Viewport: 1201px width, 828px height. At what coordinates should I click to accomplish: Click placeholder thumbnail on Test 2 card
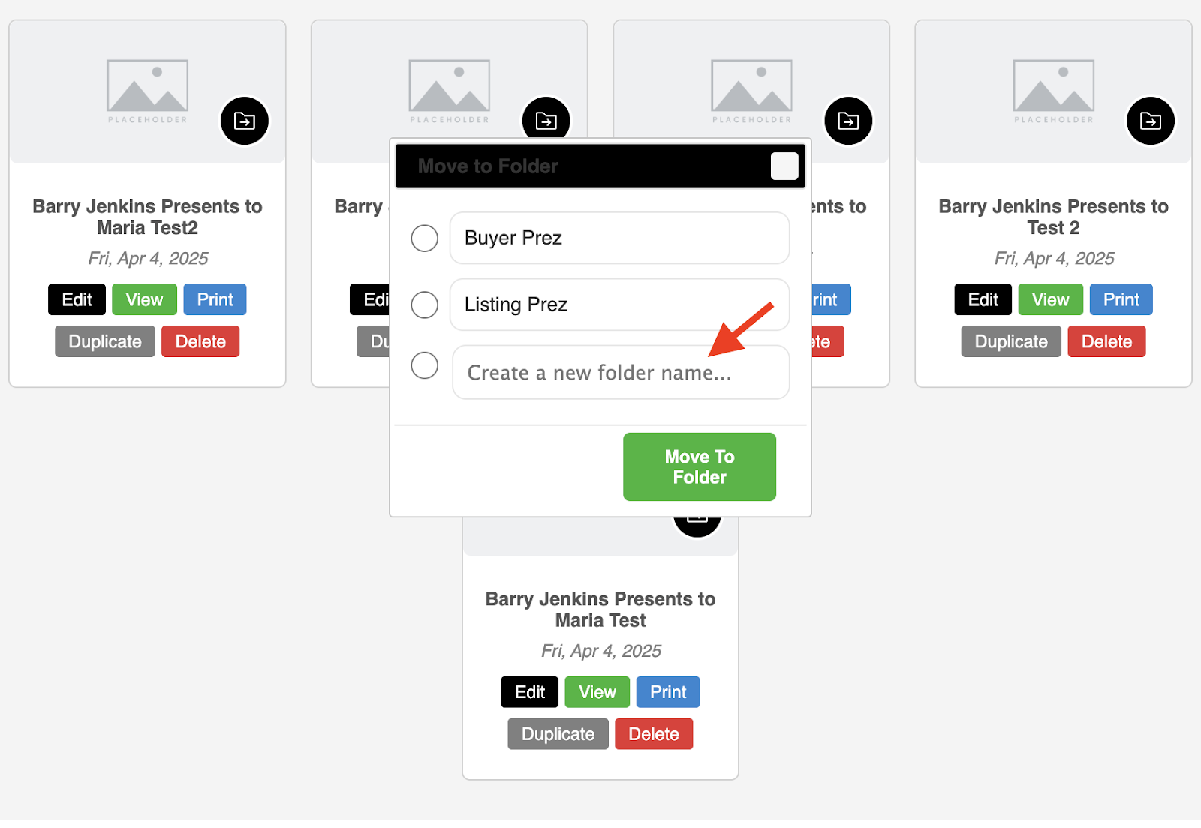[x=1054, y=91]
